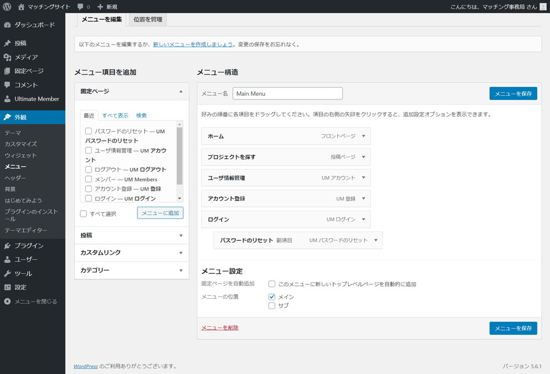
Task: Check ユーザ情報管理 — UM アカウント checkbox
Action: pyautogui.click(x=89, y=150)
